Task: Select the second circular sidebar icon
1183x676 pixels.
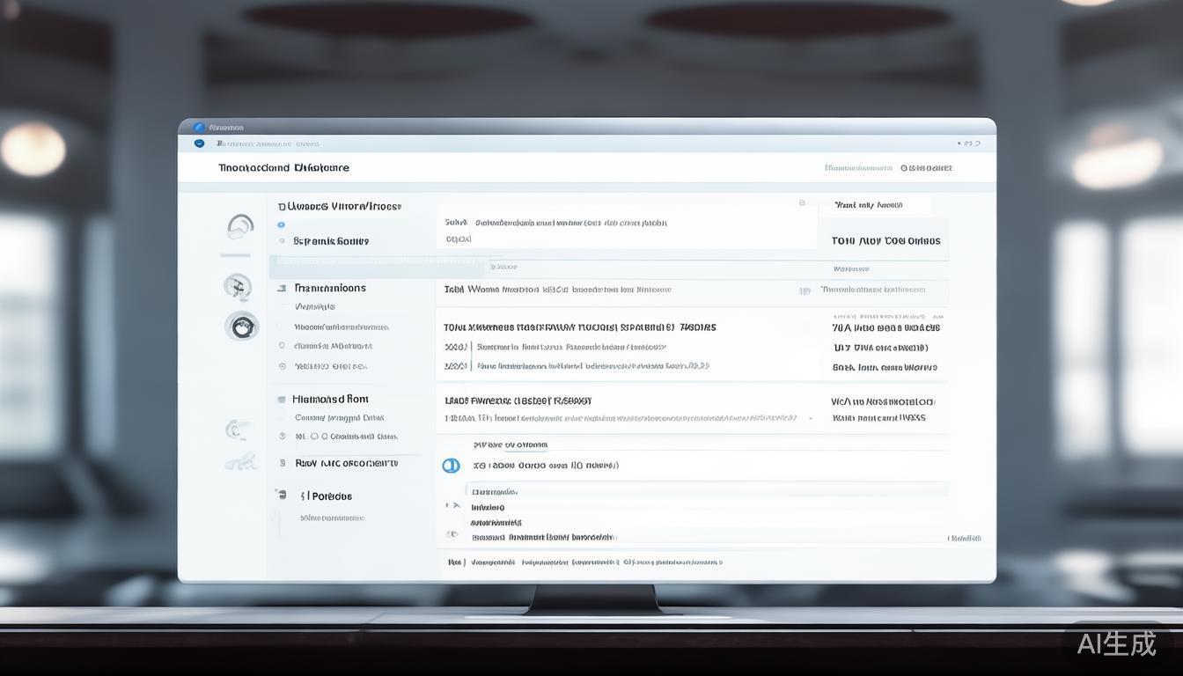Action: 237,286
